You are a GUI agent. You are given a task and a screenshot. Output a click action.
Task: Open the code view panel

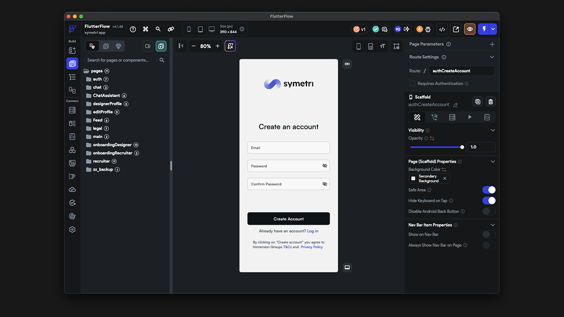point(442,29)
